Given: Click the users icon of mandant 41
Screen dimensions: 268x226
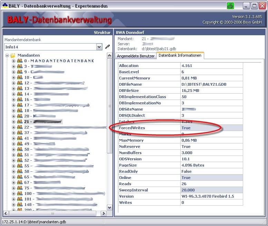Looking at the screenshot, I should [x=20, y=138].
